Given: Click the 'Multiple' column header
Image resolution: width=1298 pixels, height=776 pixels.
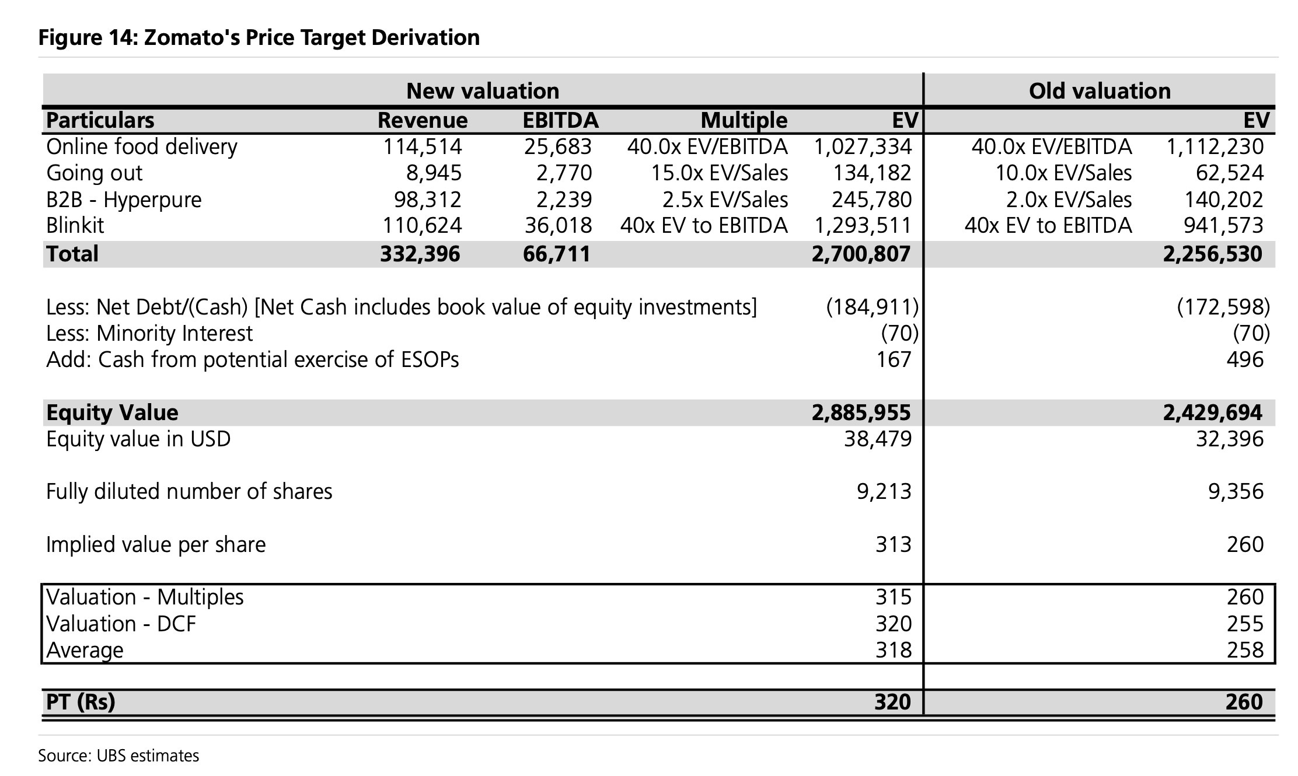Looking at the screenshot, I should 744,121.
